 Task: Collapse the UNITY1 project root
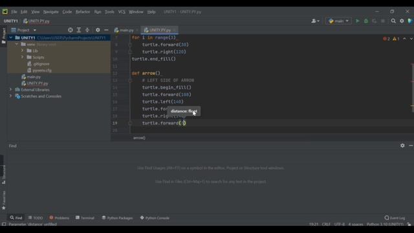click(x=11, y=38)
